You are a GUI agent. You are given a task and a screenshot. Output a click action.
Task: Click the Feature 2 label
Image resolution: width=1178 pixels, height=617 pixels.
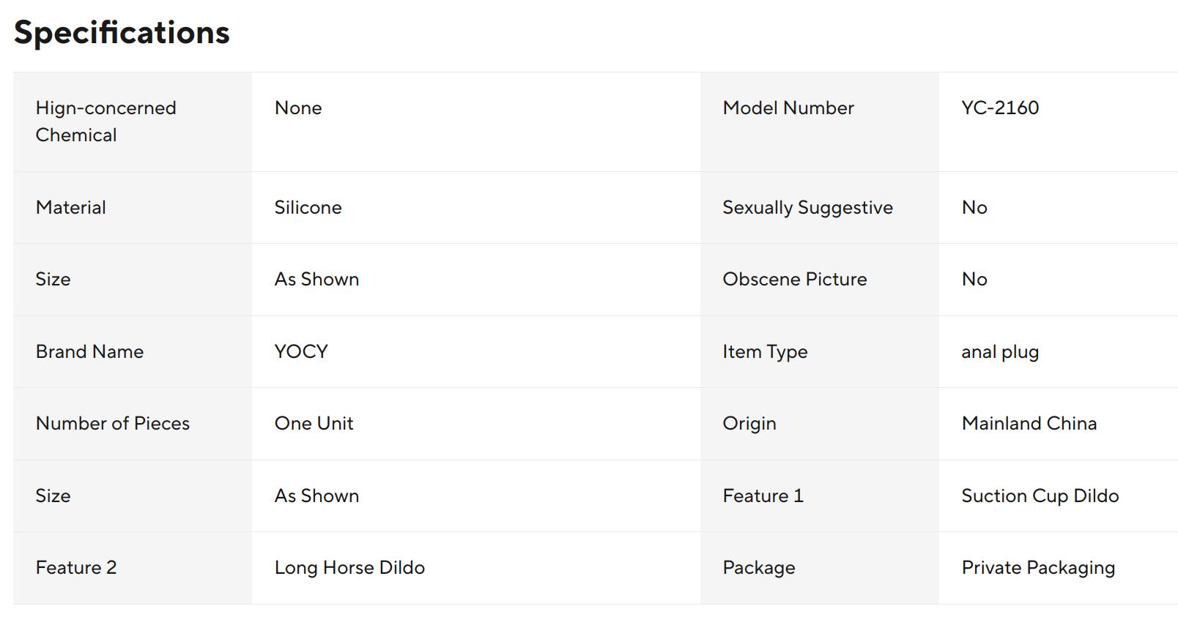click(76, 567)
